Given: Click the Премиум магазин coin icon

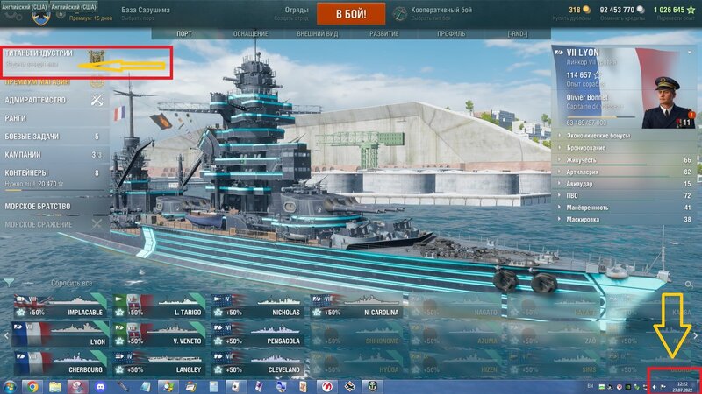Looking at the screenshot, I should [x=97, y=82].
